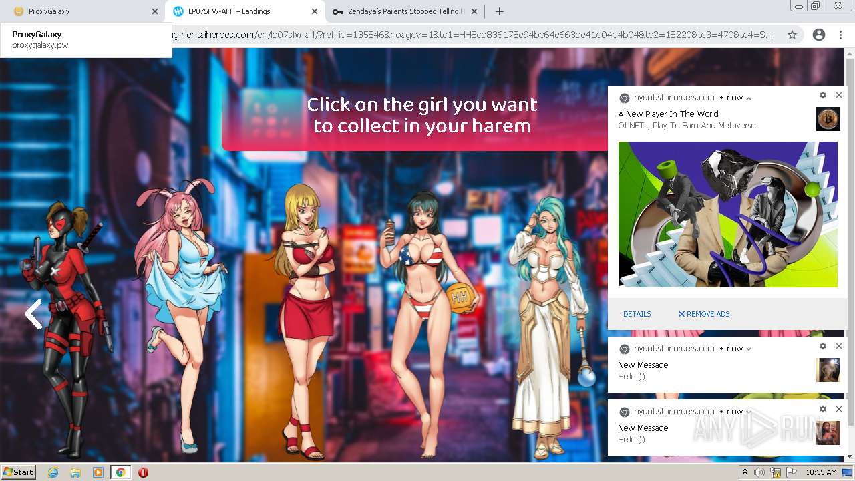Click the red Opera taskbar icon
The image size is (855, 481).
[x=143, y=472]
